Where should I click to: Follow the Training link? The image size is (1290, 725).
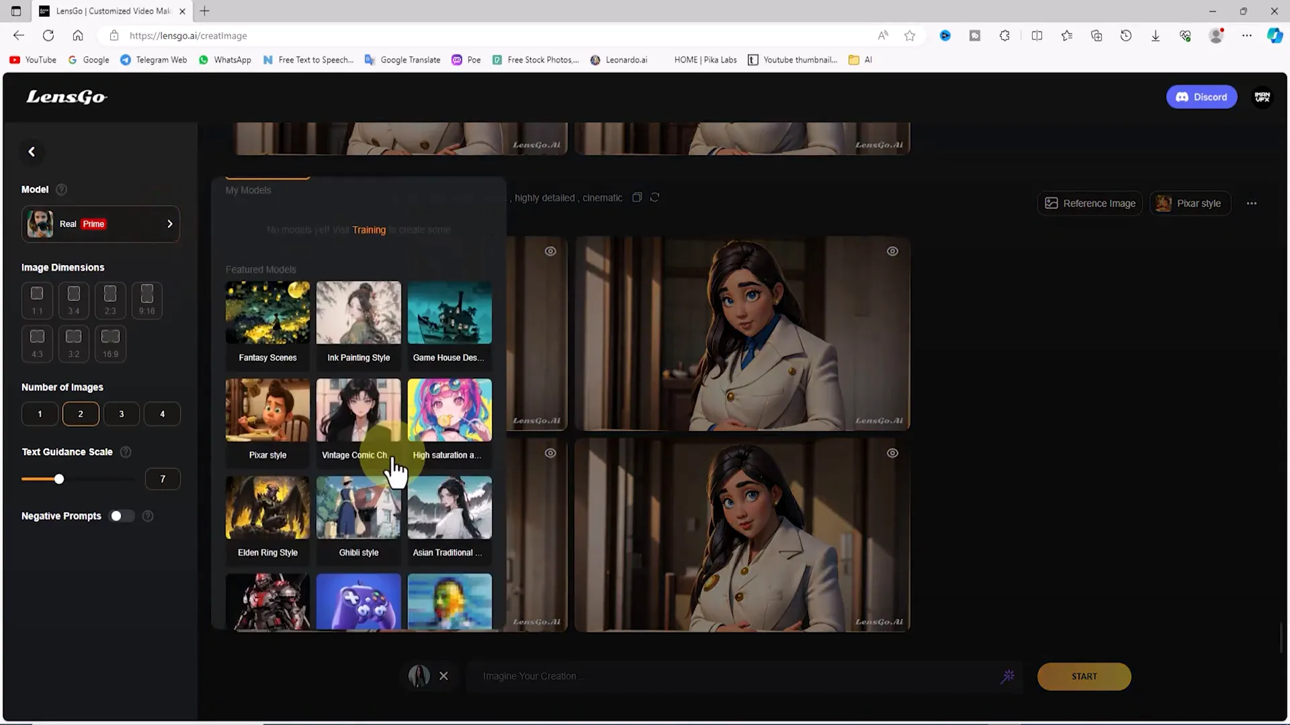click(369, 230)
